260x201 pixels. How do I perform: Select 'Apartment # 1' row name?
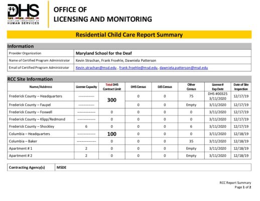click(x=21, y=148)
